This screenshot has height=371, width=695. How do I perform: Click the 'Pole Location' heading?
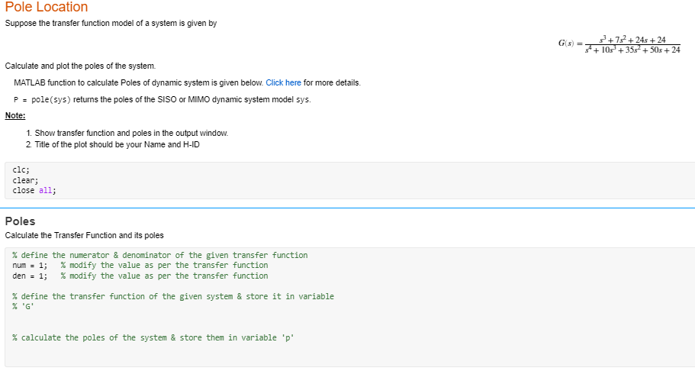pos(47,7)
